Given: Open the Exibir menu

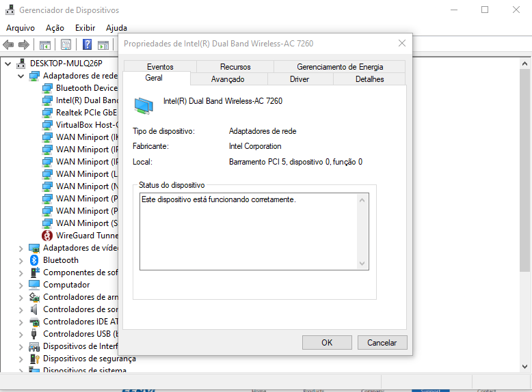Looking at the screenshot, I should [85, 28].
